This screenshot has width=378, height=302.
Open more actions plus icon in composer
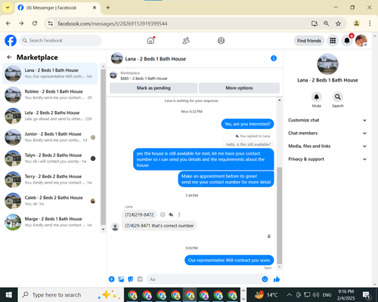112,279
